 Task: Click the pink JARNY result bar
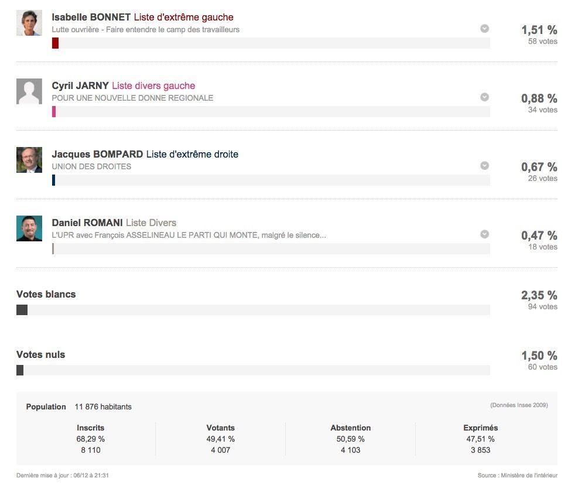(x=54, y=112)
